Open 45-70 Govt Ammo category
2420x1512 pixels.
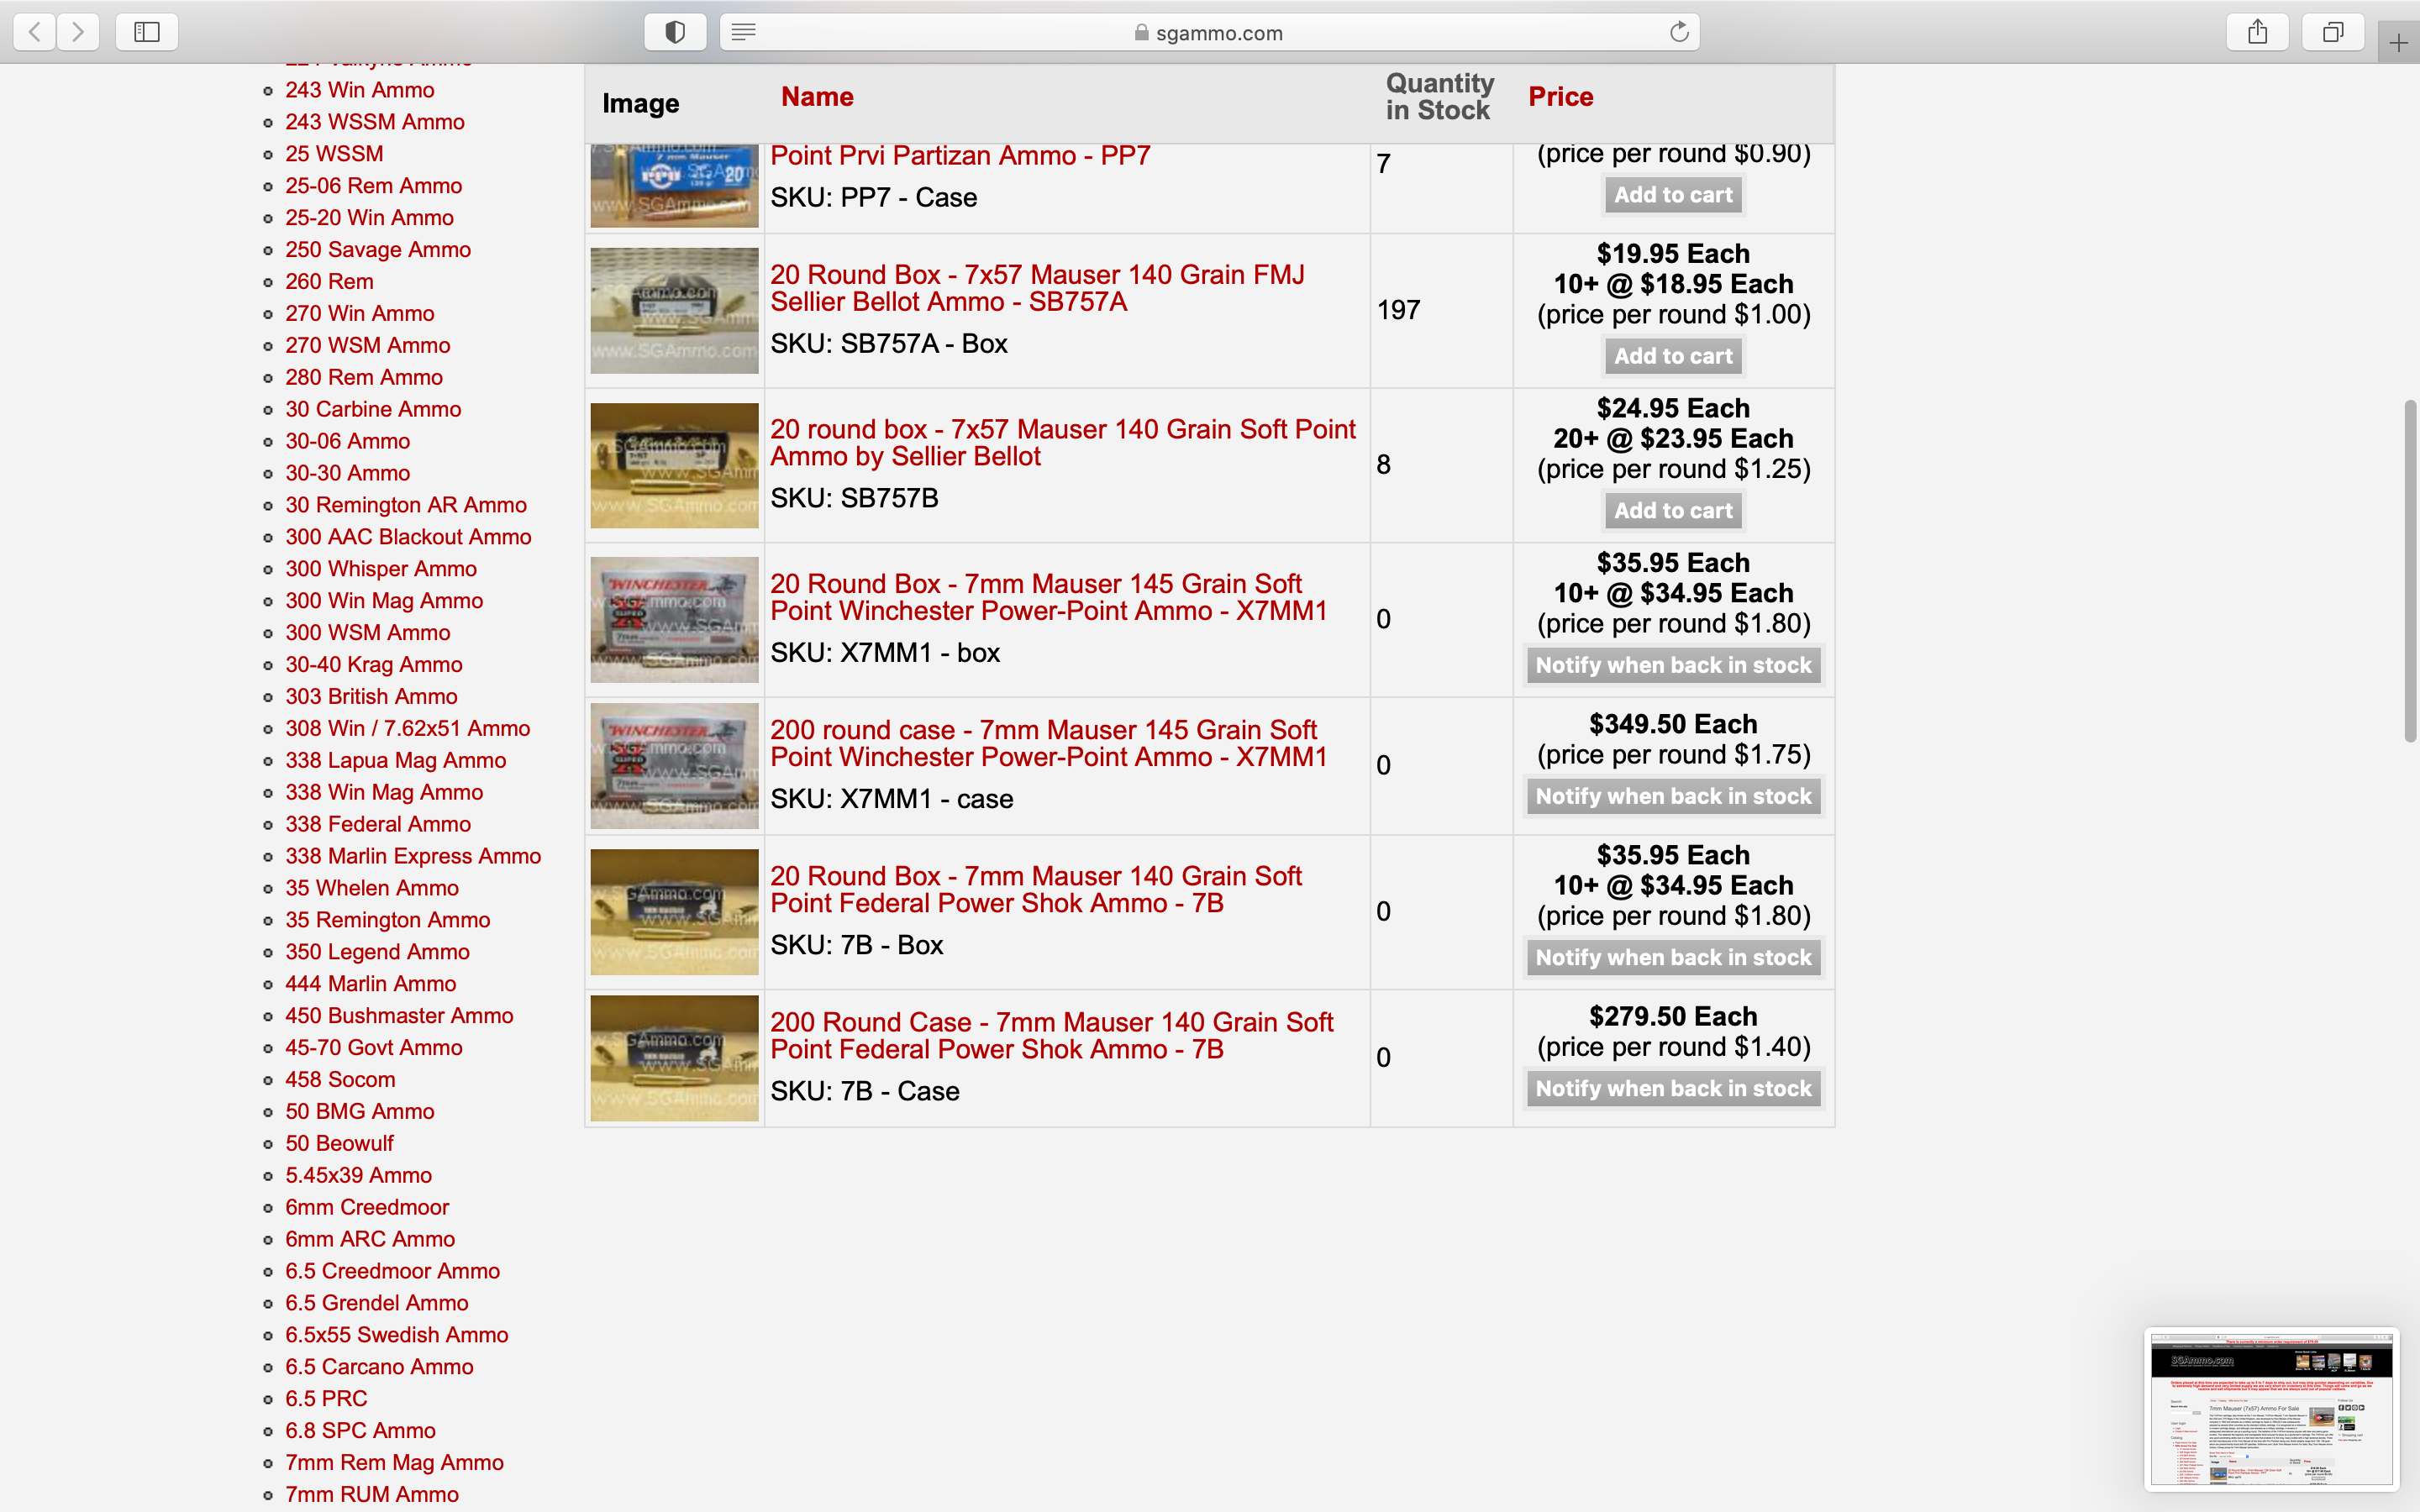pyautogui.click(x=374, y=1048)
